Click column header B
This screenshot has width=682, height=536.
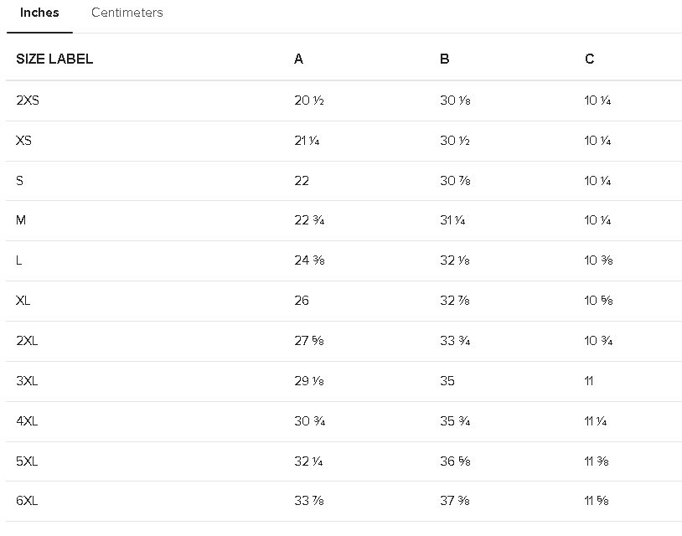(x=445, y=59)
